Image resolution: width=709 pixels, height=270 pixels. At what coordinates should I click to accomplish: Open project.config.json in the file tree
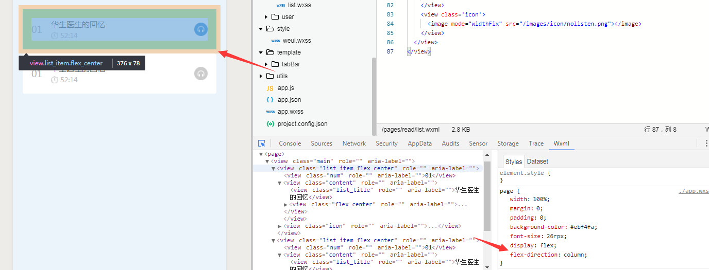(302, 124)
